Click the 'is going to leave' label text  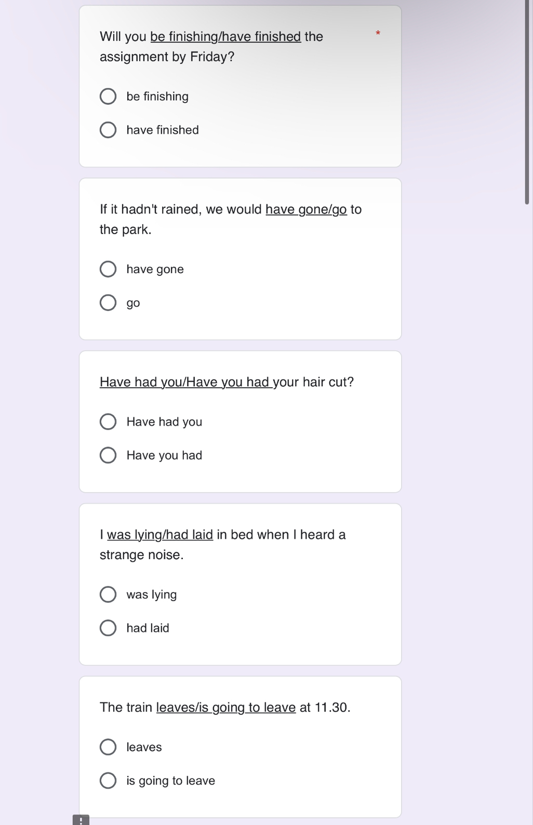171,781
